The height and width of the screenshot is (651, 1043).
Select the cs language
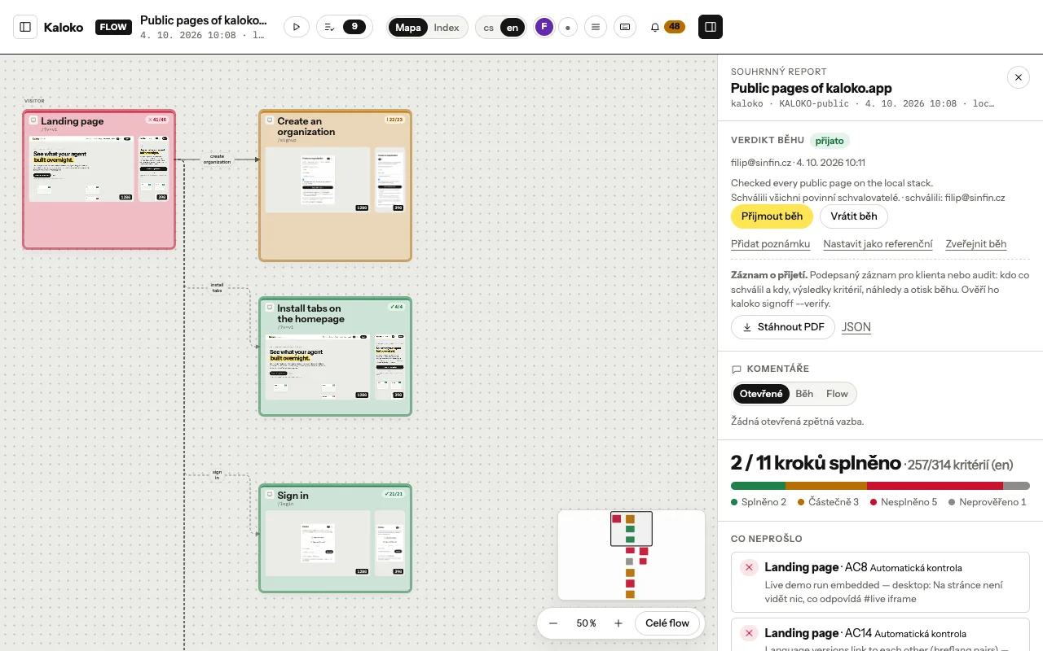coord(489,28)
